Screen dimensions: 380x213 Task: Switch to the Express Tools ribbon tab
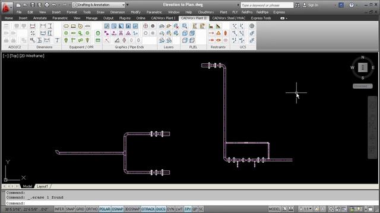[261, 18]
